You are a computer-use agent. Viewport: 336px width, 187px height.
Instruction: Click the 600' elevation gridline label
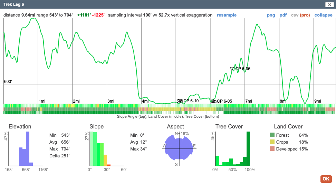coord(8,82)
